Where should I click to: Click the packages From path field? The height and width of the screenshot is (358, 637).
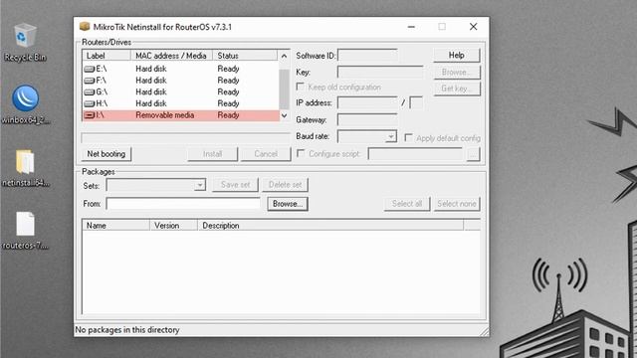(x=183, y=204)
